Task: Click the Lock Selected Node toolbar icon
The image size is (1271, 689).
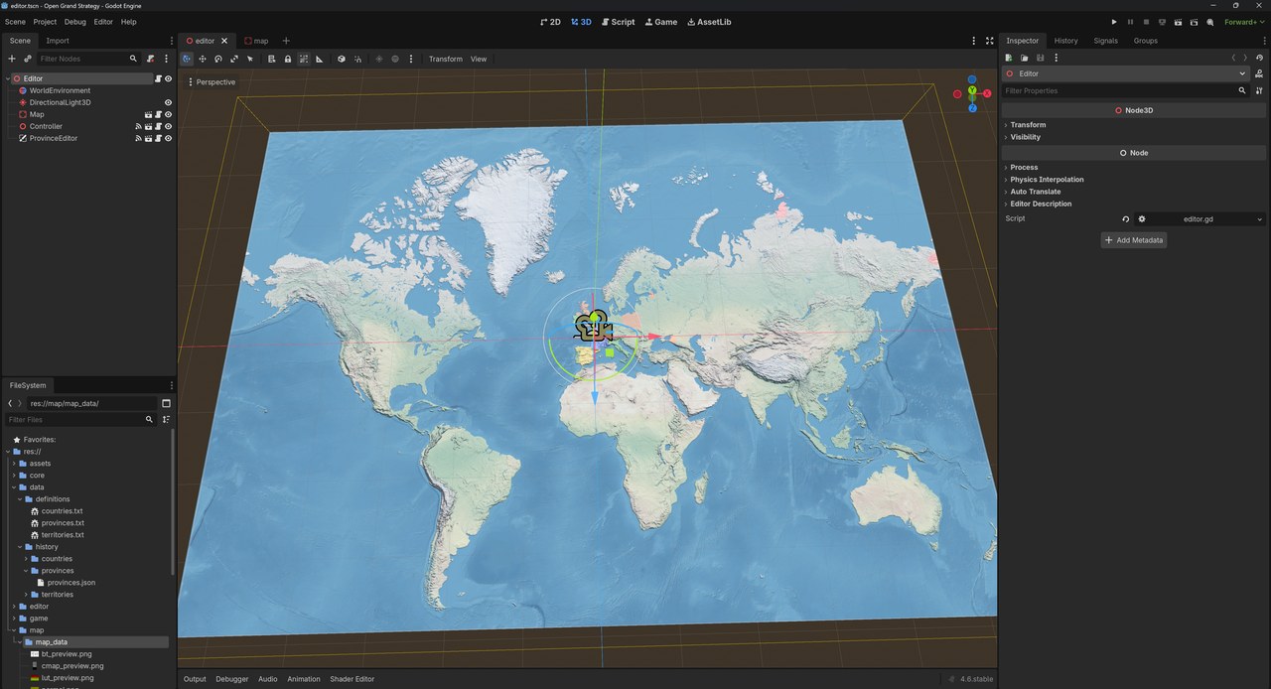Action: [288, 59]
